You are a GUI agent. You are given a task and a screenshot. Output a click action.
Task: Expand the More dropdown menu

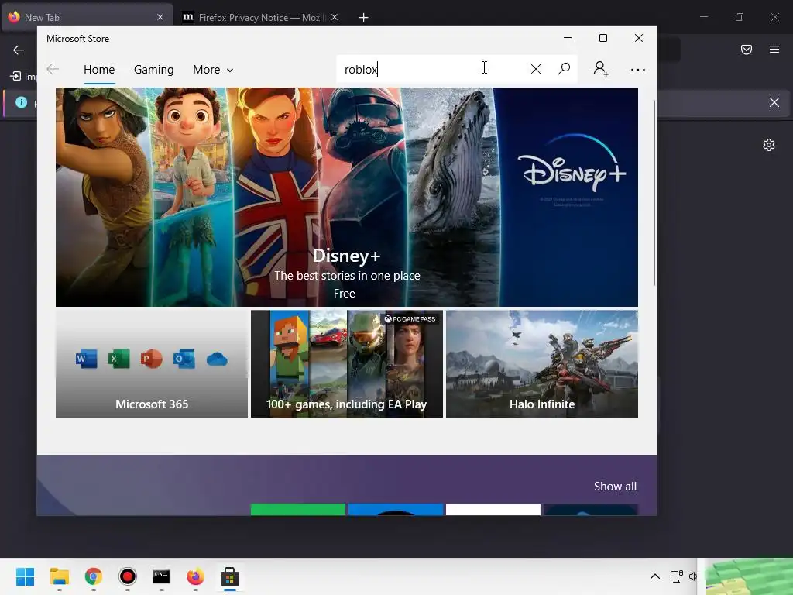pos(213,69)
